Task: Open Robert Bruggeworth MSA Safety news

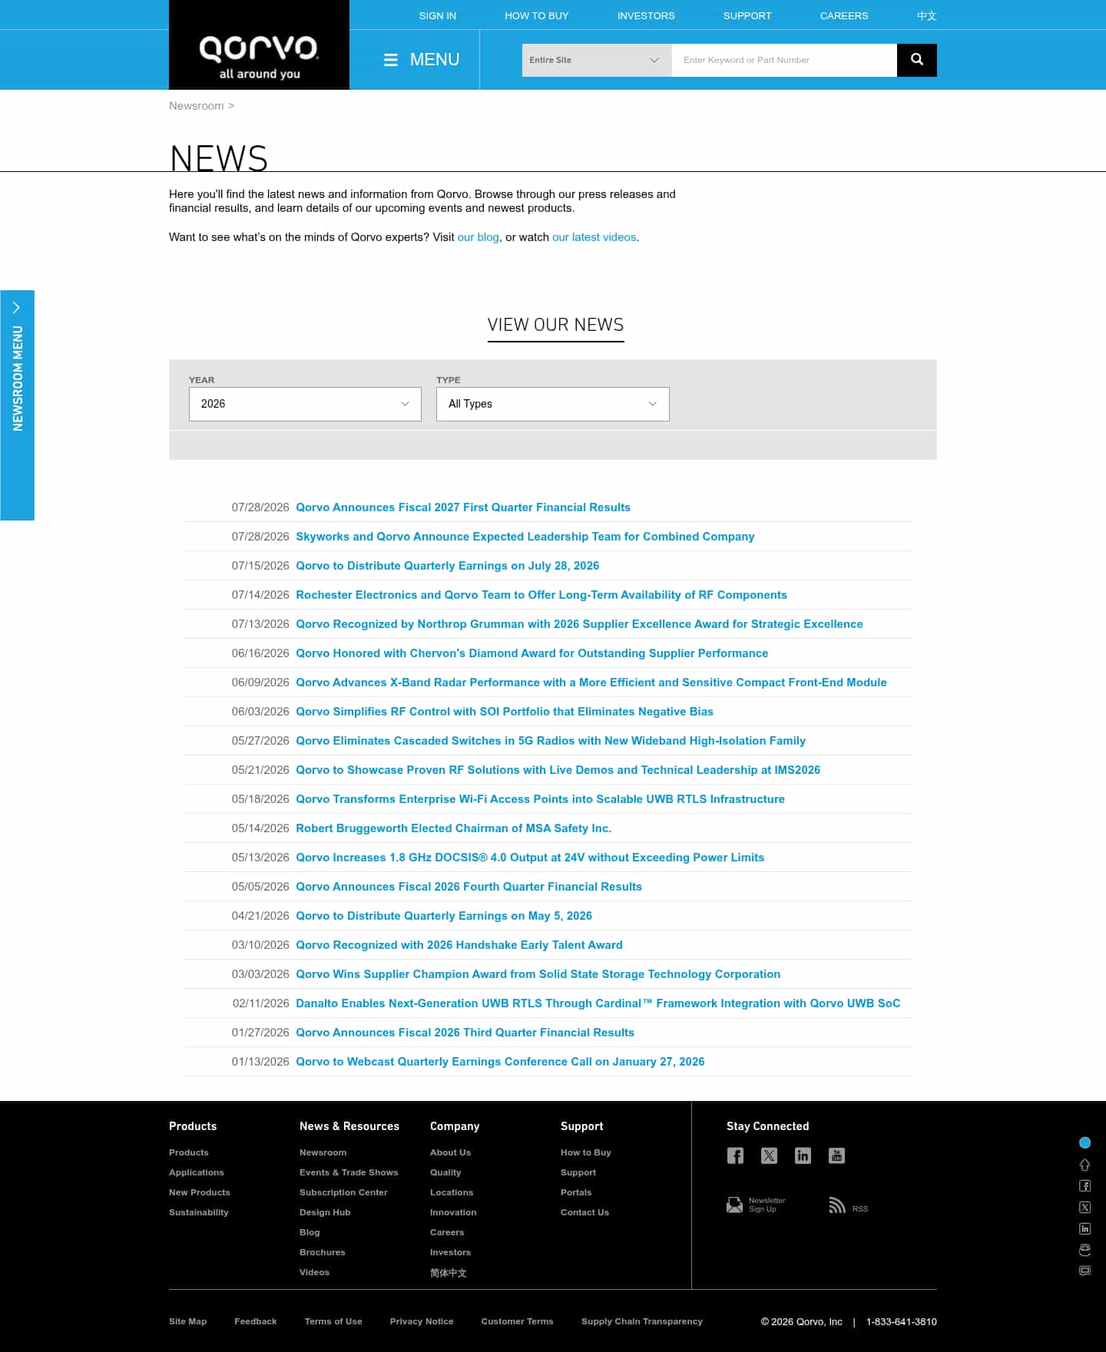Action: [453, 828]
